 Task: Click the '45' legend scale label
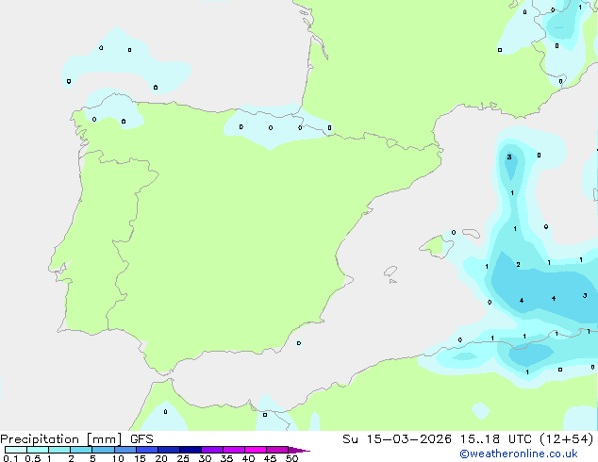pyautogui.click(x=270, y=458)
